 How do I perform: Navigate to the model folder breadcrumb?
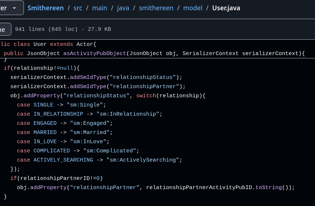193,8
